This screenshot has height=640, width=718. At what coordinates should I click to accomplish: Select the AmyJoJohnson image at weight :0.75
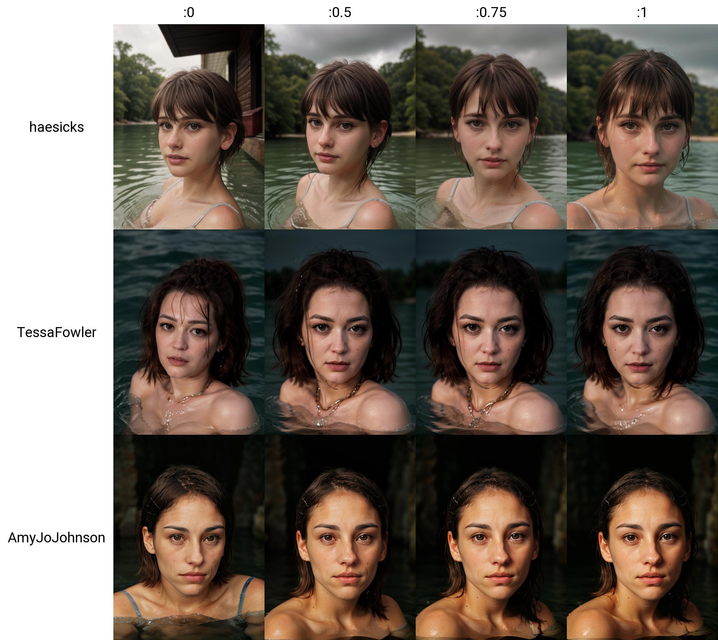tap(491, 537)
